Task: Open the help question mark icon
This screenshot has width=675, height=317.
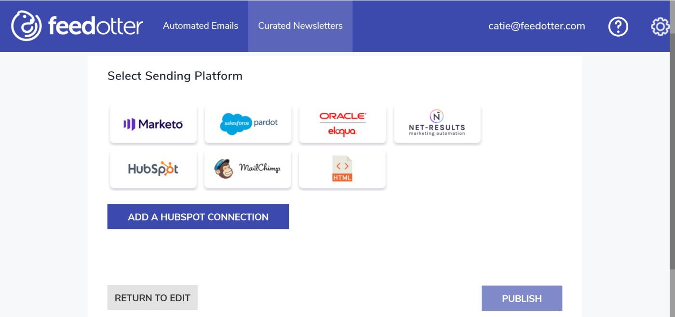Action: (x=618, y=26)
